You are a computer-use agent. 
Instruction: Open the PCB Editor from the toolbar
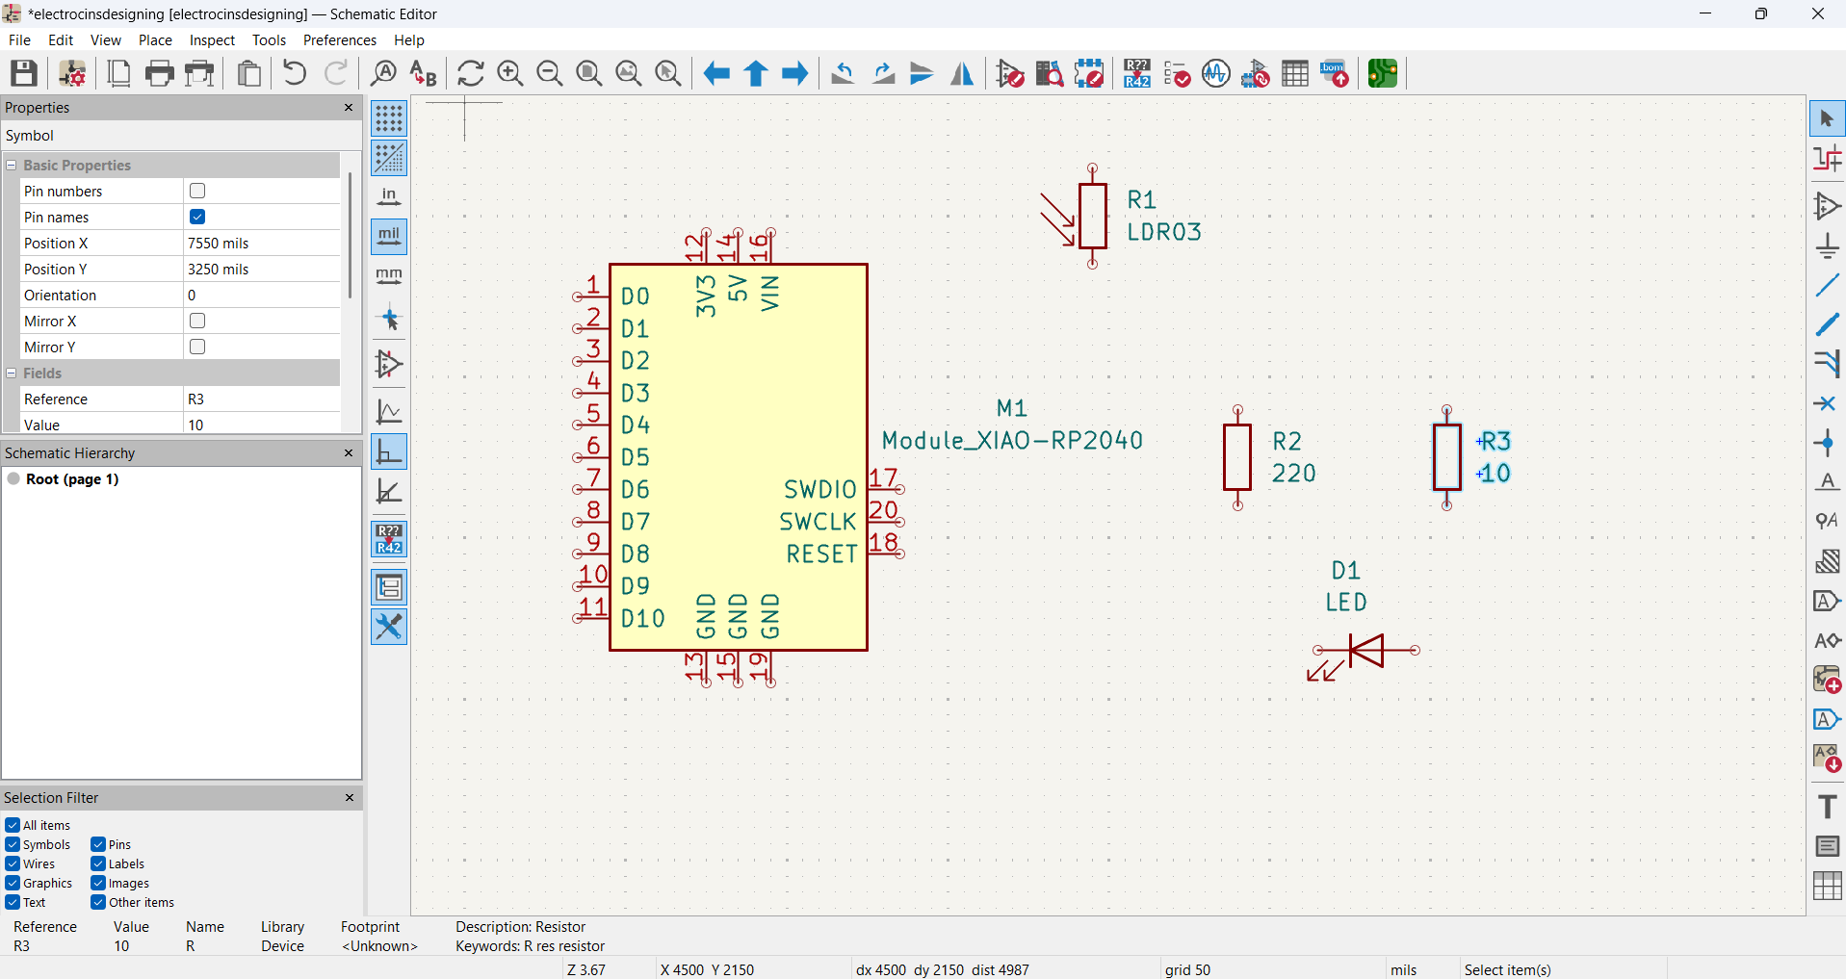(x=1383, y=73)
